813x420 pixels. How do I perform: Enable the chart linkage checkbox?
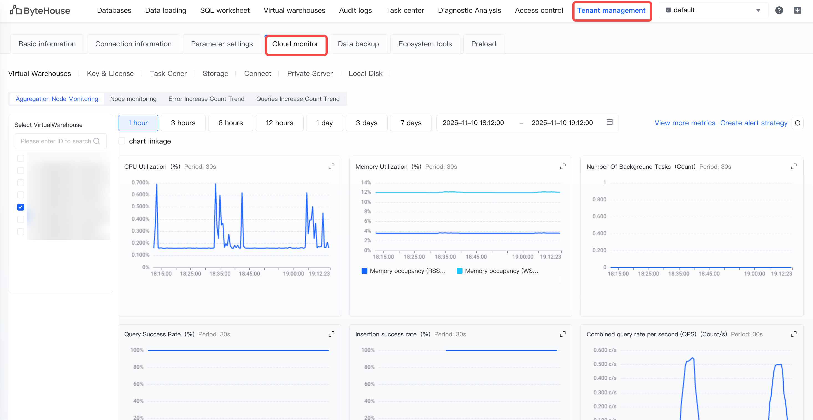pyautogui.click(x=122, y=141)
